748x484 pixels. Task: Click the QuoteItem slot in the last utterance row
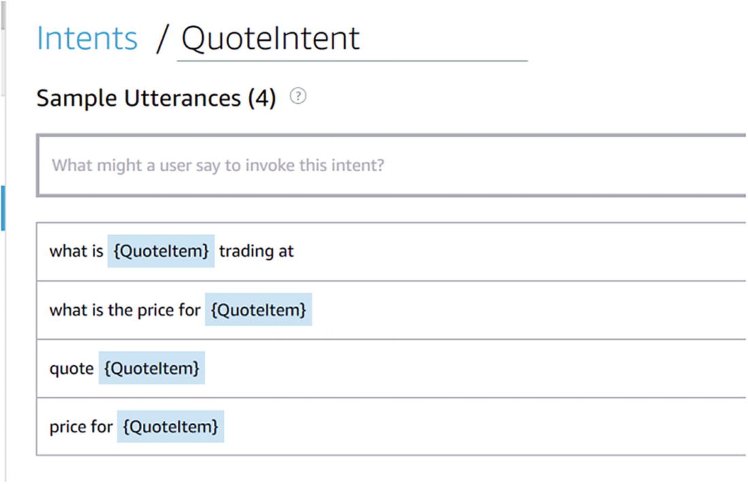170,426
